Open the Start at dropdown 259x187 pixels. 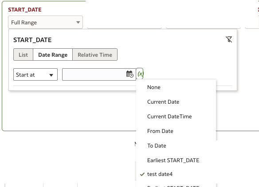[x=35, y=74]
